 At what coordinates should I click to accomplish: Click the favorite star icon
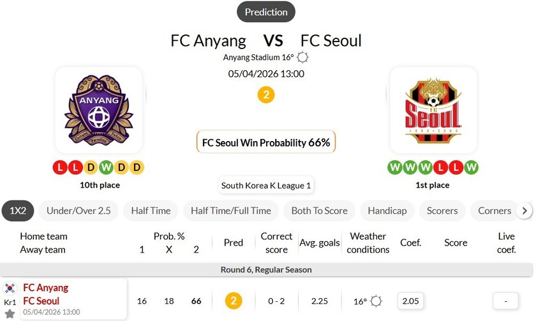(x=10, y=313)
